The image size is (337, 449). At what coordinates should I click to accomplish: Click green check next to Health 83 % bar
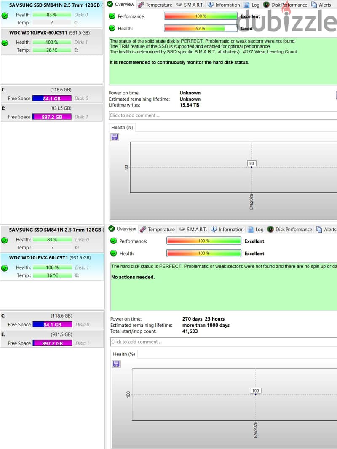(x=112, y=28)
